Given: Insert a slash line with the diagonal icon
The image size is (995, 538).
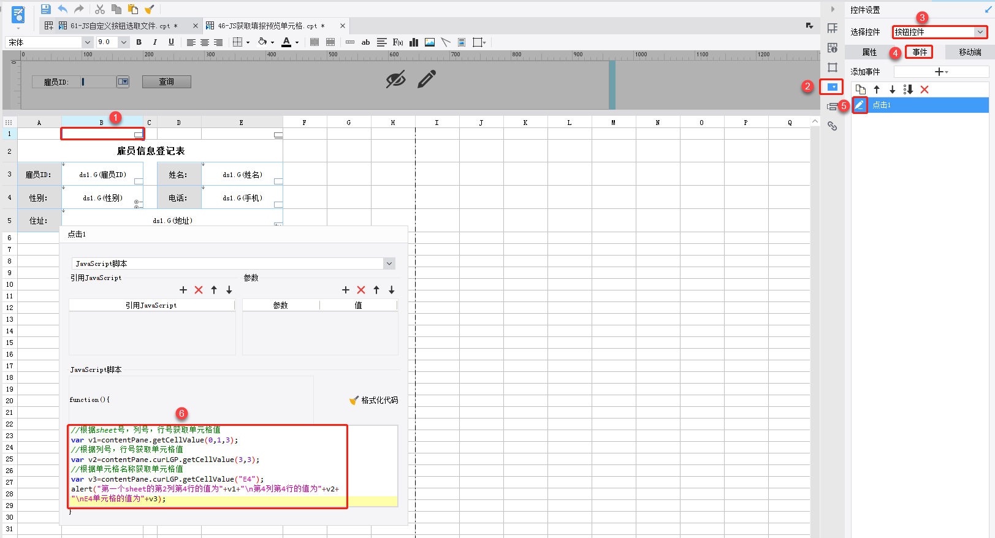Looking at the screenshot, I should click(446, 42).
